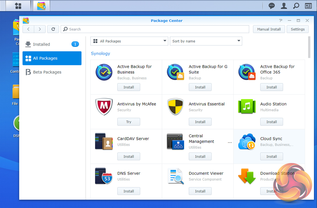Click the package Search input field
This screenshot has width=317, height=208.
coord(155,29)
